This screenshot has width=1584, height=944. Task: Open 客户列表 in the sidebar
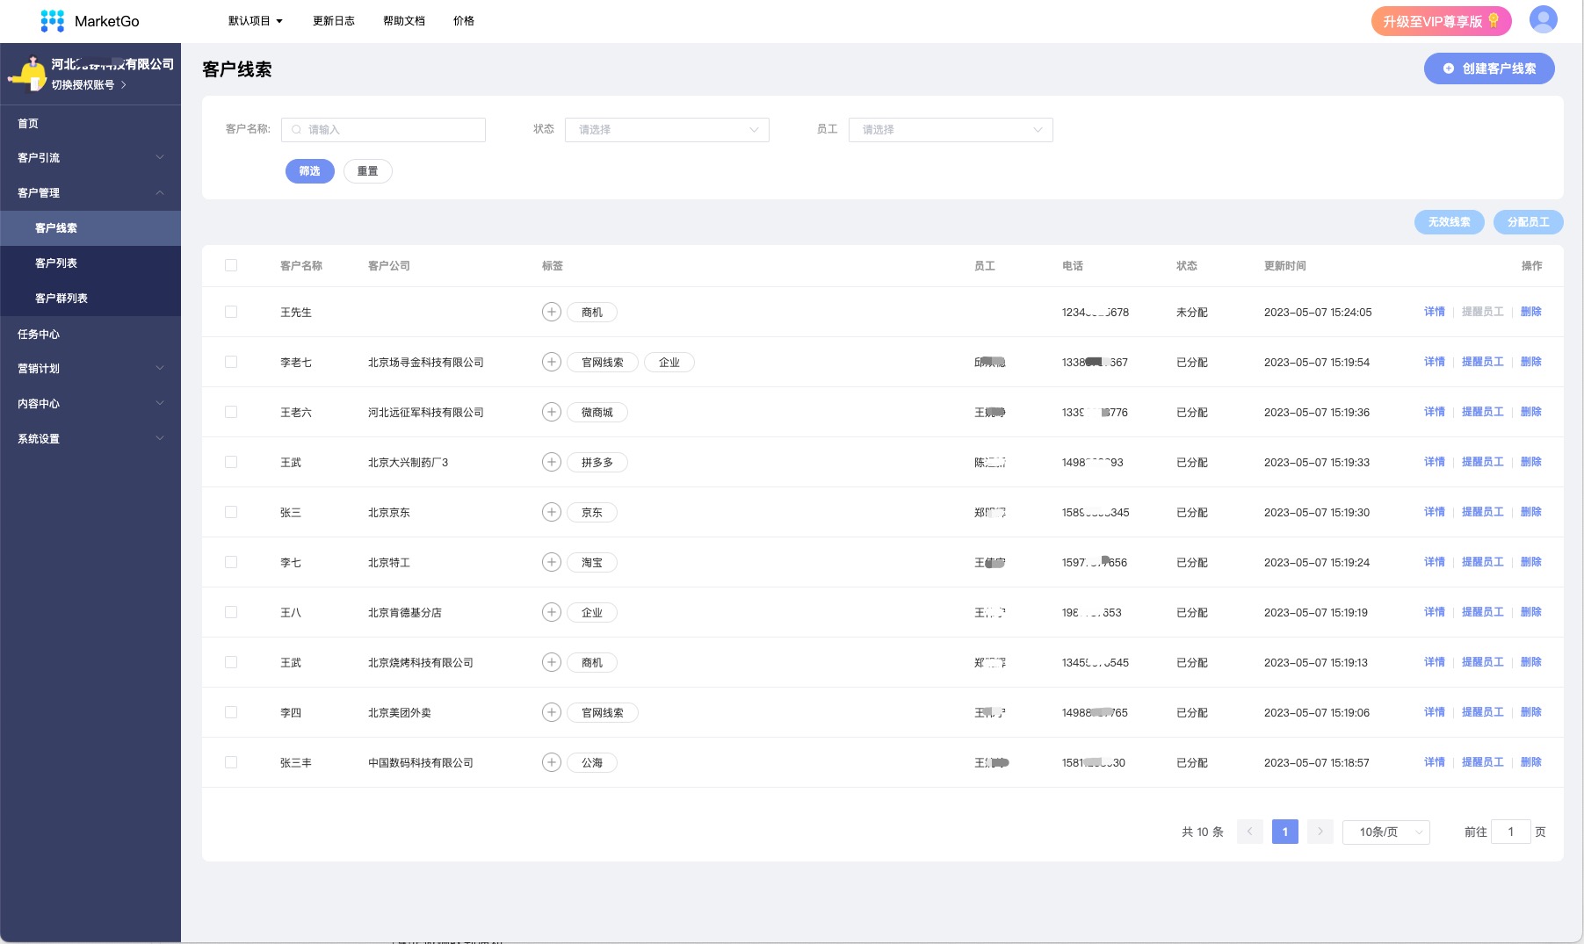[x=56, y=263]
